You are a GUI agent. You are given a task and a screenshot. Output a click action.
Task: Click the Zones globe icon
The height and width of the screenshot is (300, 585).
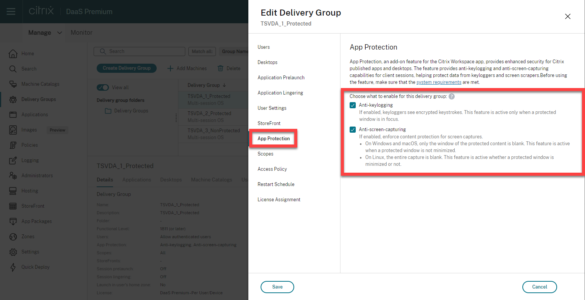[13, 236]
